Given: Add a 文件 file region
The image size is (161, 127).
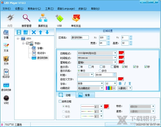Looking at the screenshot, I should tap(6, 61).
